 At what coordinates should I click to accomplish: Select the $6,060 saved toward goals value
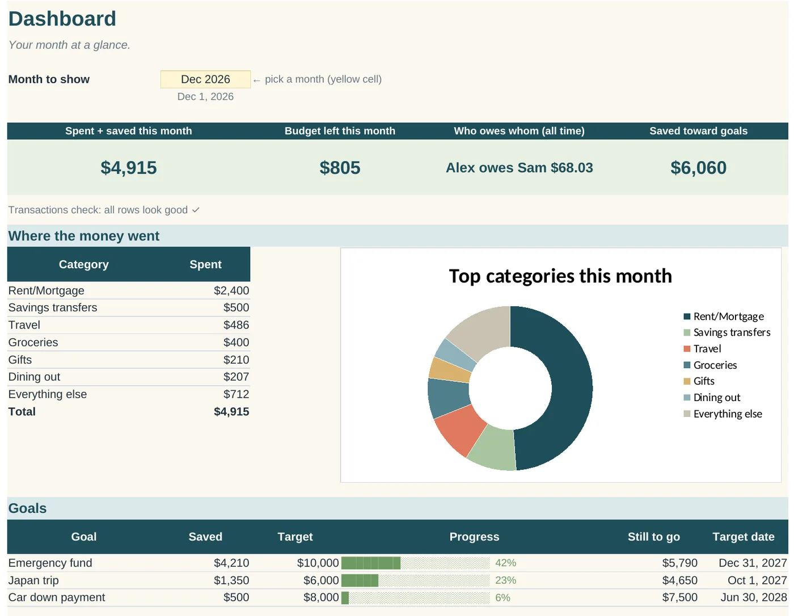[x=698, y=168]
